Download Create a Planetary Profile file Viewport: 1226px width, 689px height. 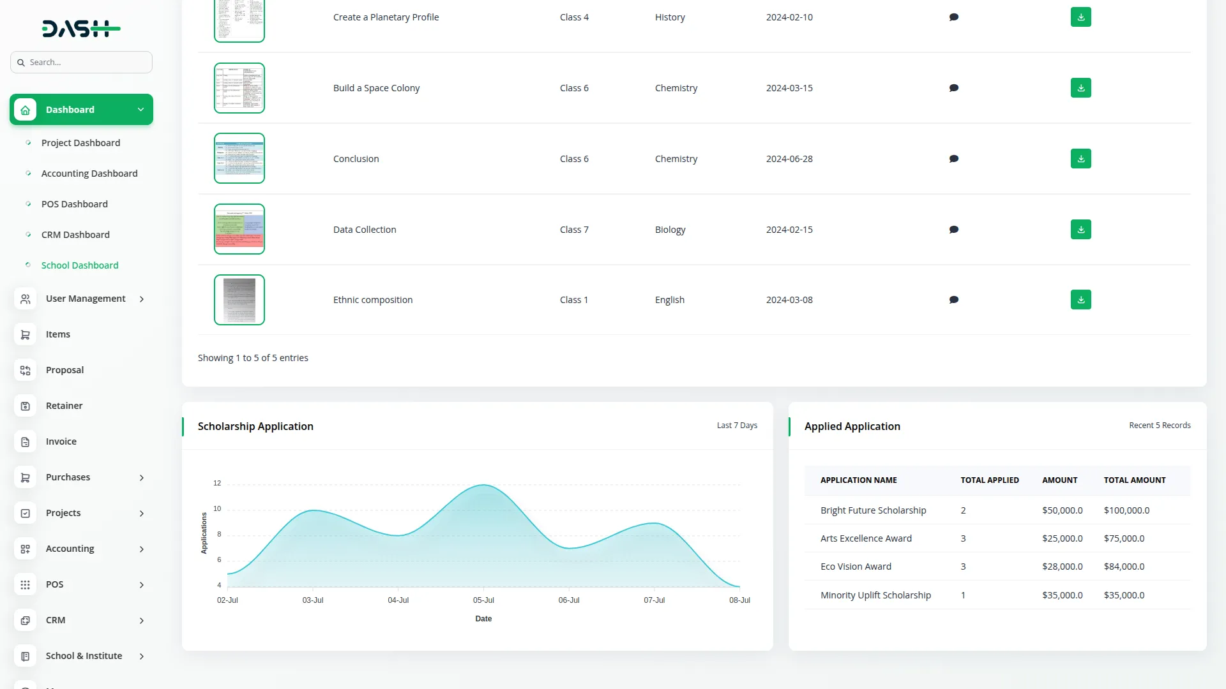tap(1080, 17)
